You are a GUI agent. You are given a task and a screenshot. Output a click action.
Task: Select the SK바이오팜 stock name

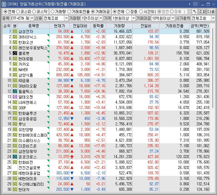tap(28, 86)
